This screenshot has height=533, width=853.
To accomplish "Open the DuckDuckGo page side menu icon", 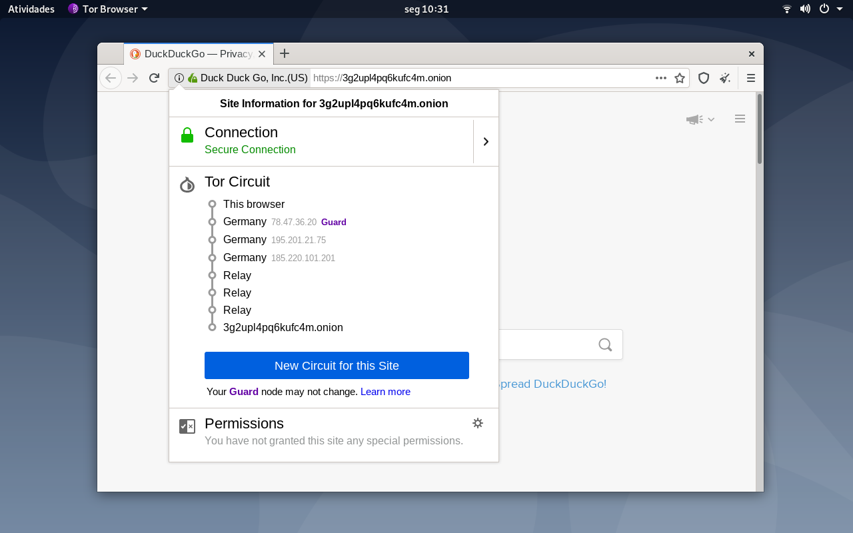I will tap(740, 119).
